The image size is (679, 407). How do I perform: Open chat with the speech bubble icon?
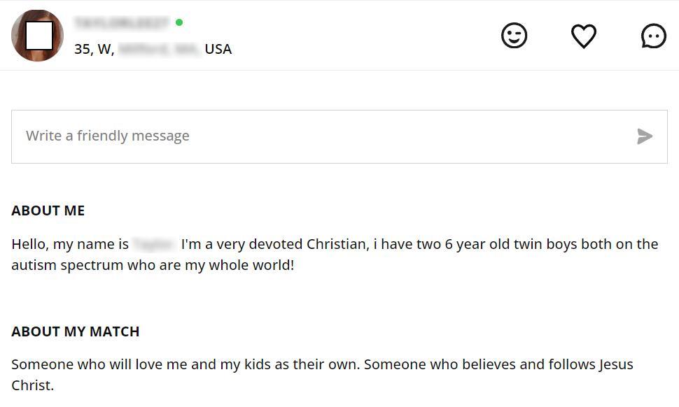654,36
